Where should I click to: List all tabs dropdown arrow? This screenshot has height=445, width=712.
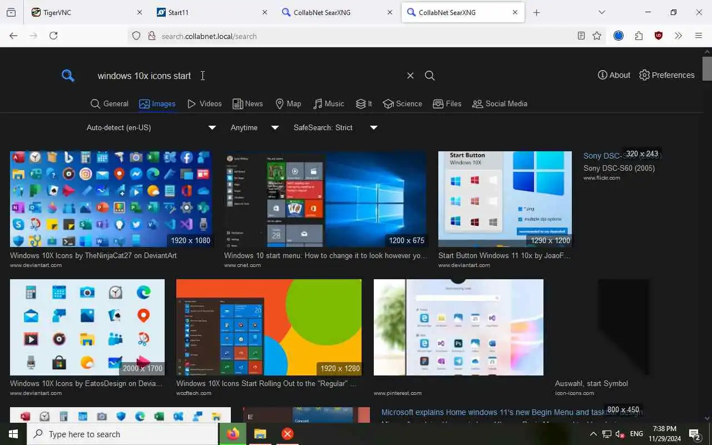(x=602, y=12)
